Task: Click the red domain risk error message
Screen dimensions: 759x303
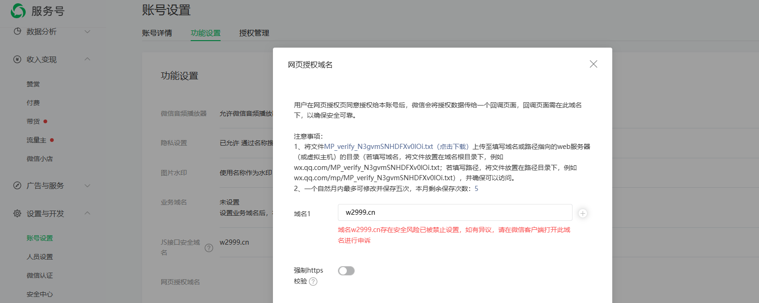Action: tap(454, 235)
